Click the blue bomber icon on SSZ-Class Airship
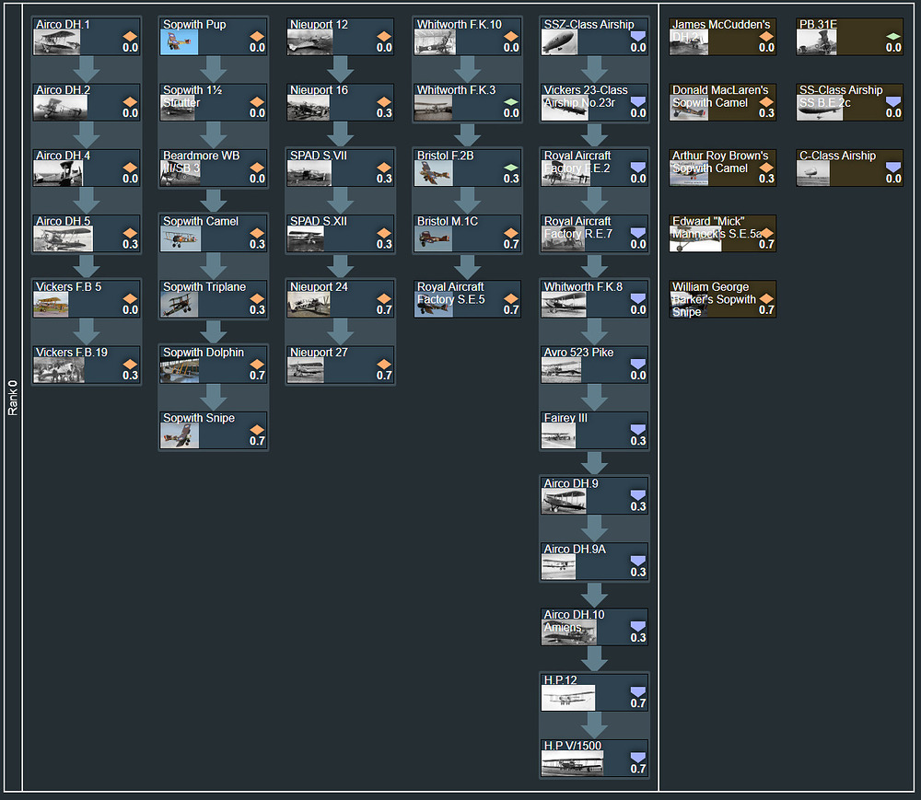Viewport: 921px width, 800px height. (x=638, y=37)
